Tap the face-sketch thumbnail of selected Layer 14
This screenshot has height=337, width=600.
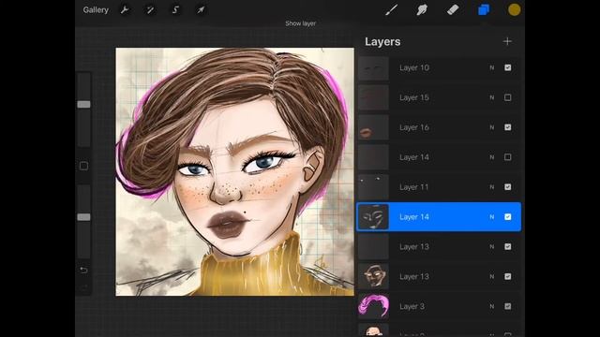click(x=373, y=216)
